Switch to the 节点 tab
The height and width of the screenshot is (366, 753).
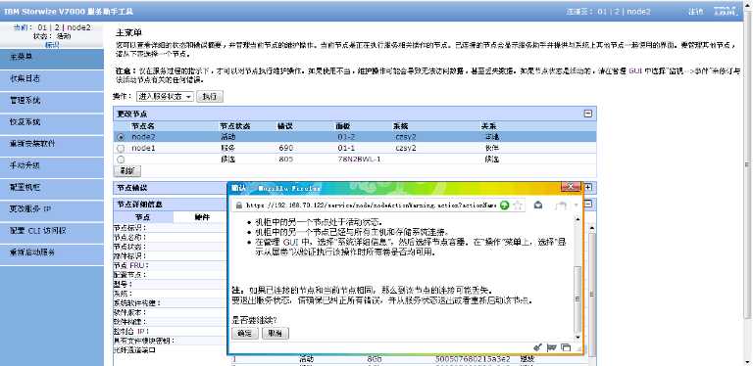point(143,217)
